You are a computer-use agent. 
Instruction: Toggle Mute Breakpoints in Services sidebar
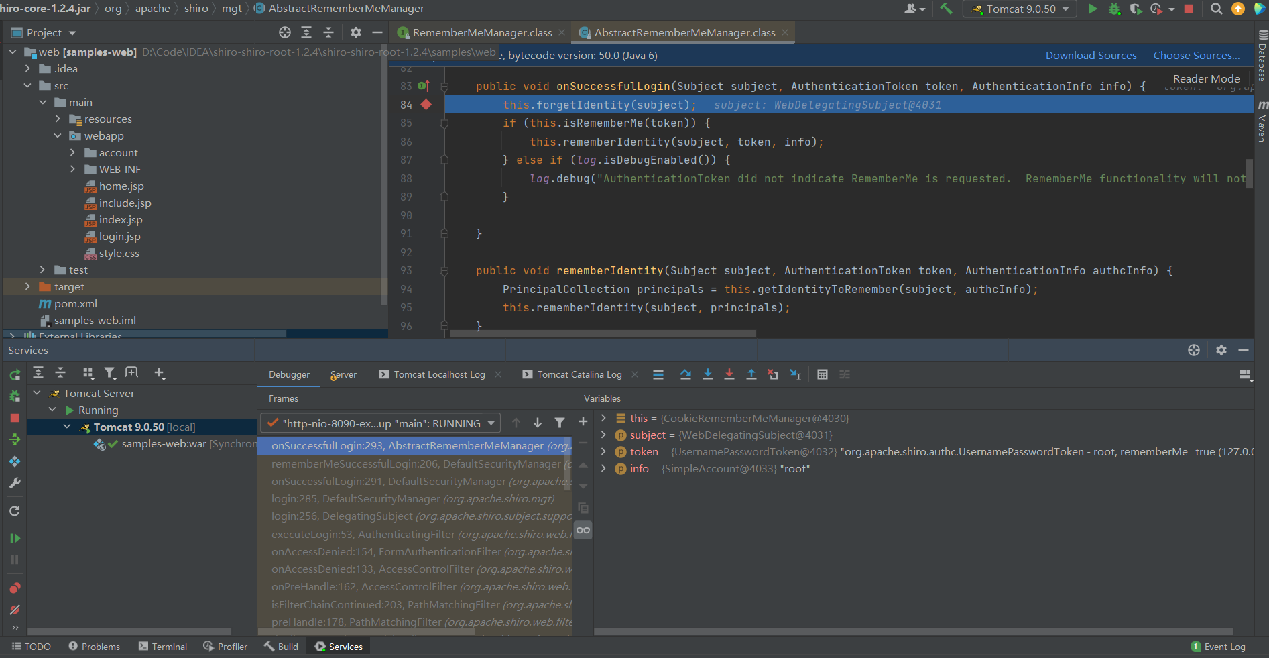click(x=15, y=610)
